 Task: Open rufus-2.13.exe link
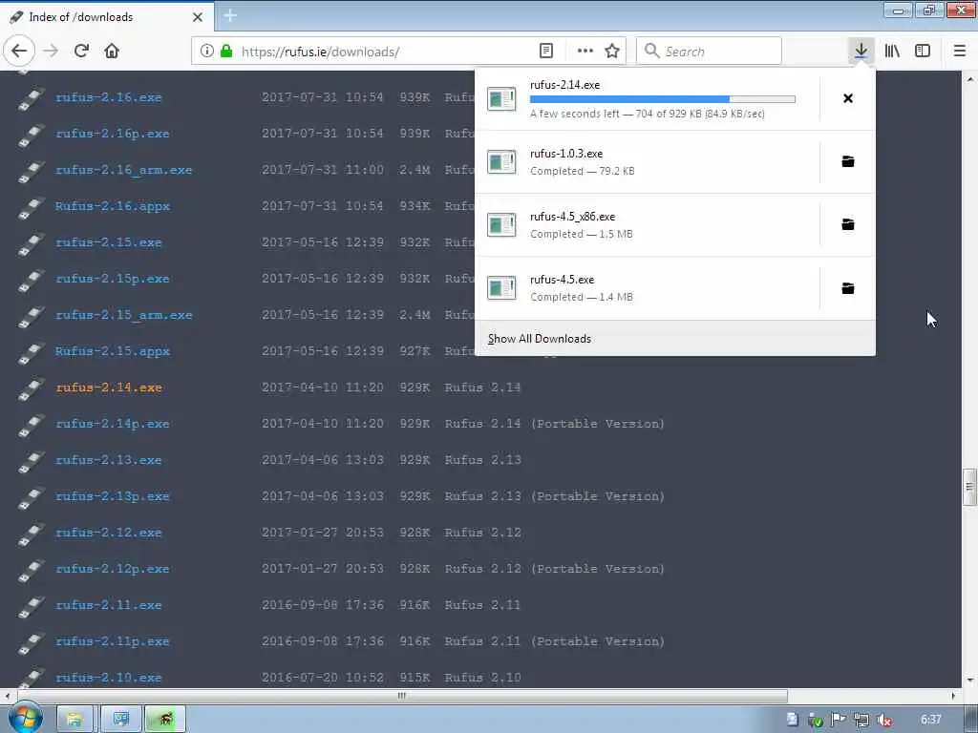109,460
